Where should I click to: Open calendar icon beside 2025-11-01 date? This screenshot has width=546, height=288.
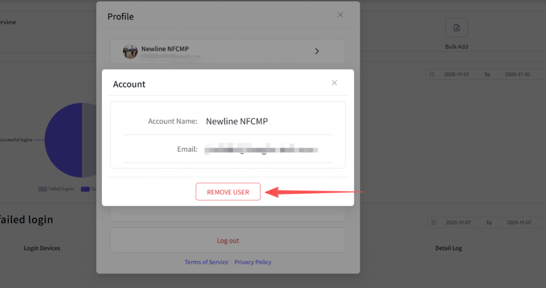[432, 74]
